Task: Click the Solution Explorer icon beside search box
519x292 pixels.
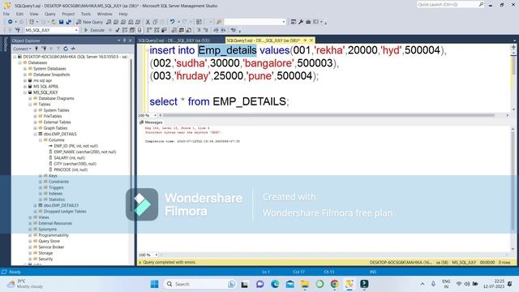Action: tap(294, 22)
